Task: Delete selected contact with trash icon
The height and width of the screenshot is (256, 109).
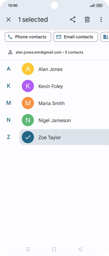Action: point(87,20)
